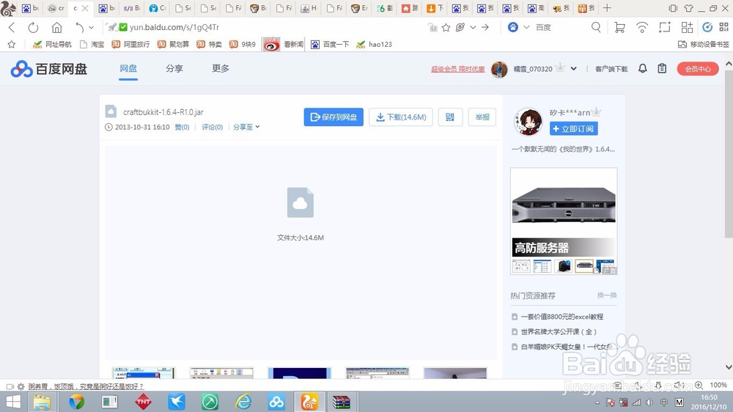Click uploader avatar 矽卡***arn
This screenshot has width=733, height=412.
(528, 121)
